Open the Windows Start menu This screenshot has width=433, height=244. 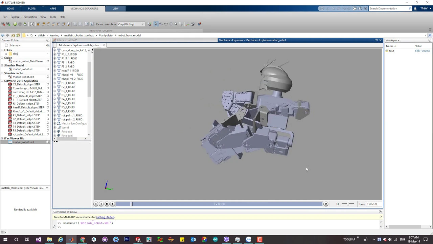pyautogui.click(x=5, y=239)
